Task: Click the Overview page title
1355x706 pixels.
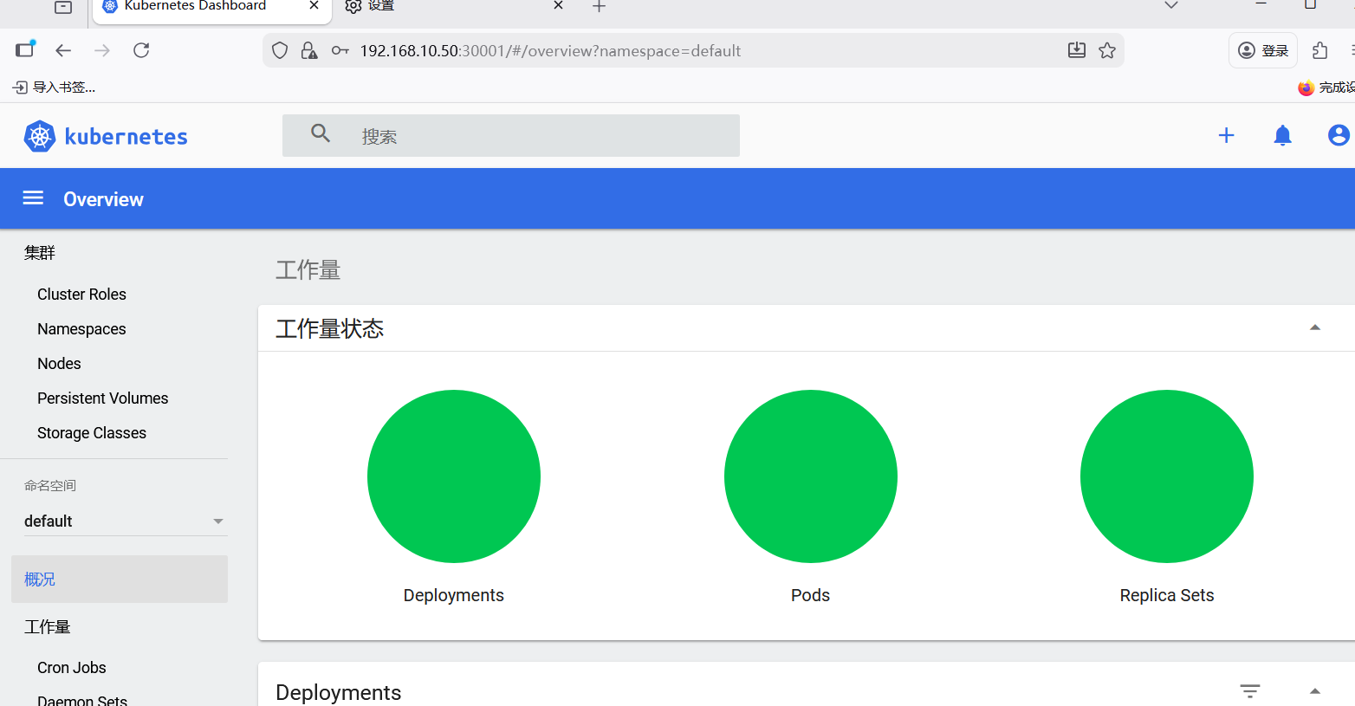Action: click(x=103, y=199)
